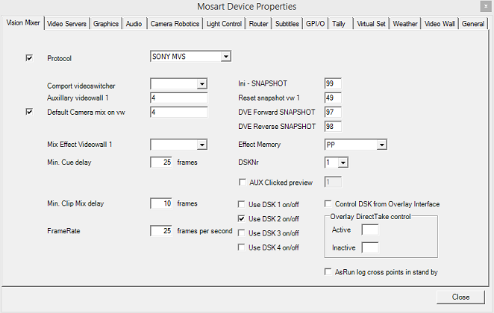The width and height of the screenshot is (494, 313).
Task: Click the FrameRate input field
Action: [x=162, y=231]
